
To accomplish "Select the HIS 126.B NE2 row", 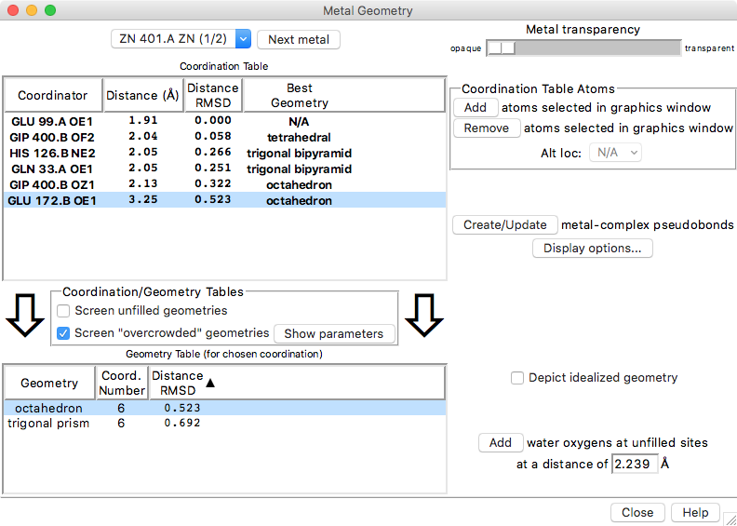I will point(51,153).
